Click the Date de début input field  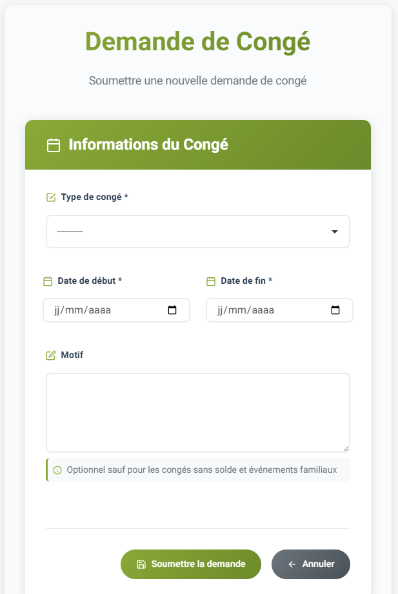(x=103, y=310)
